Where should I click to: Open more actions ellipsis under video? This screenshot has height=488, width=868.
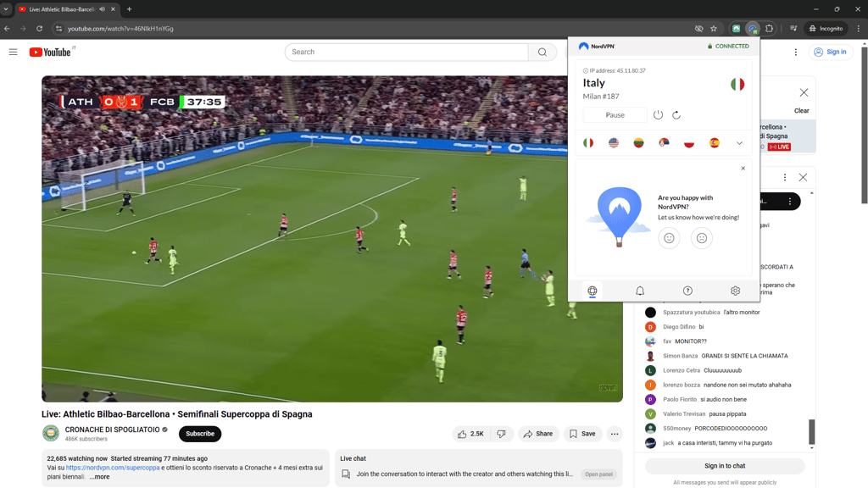pyautogui.click(x=615, y=434)
